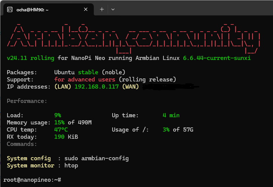This screenshot has height=187, width=273.
Task: Click the kernel text 6.6.44-current-sunxi
Action: point(217,58)
